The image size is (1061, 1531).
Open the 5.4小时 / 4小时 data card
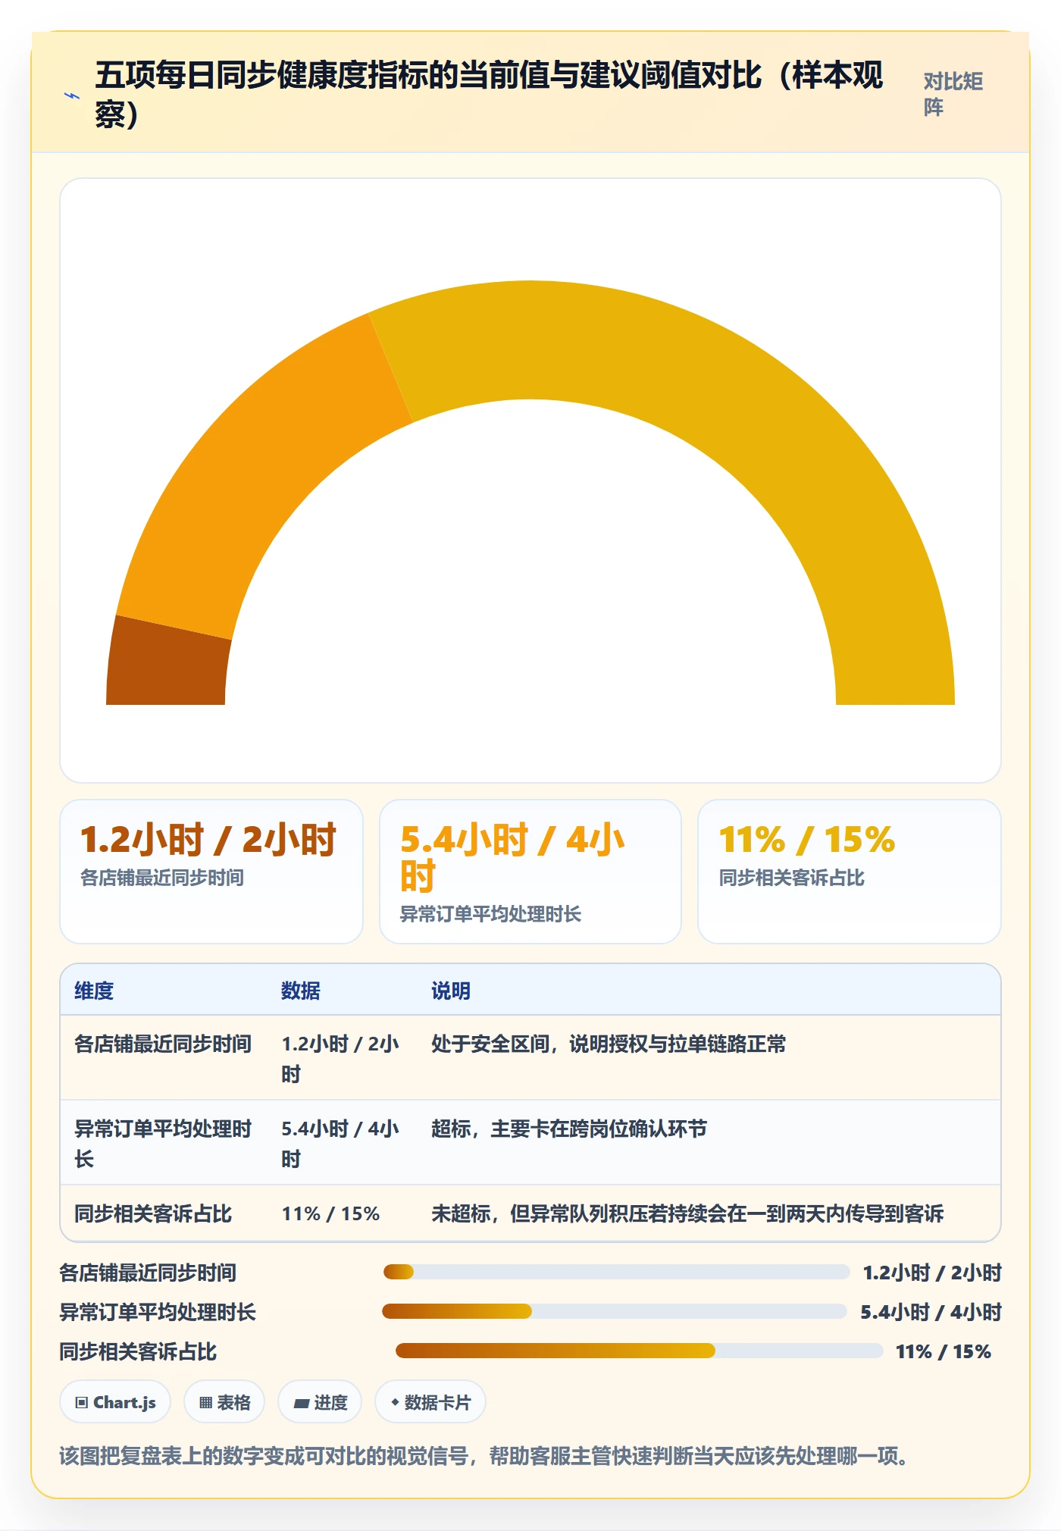click(x=530, y=872)
